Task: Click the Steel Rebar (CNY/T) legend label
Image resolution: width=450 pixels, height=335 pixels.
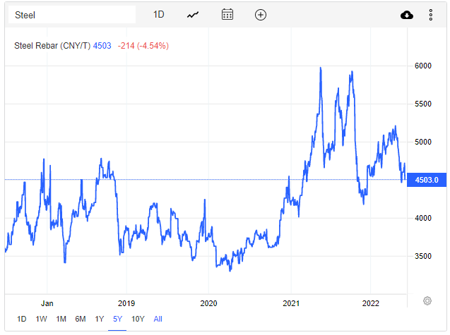Action: [x=53, y=46]
